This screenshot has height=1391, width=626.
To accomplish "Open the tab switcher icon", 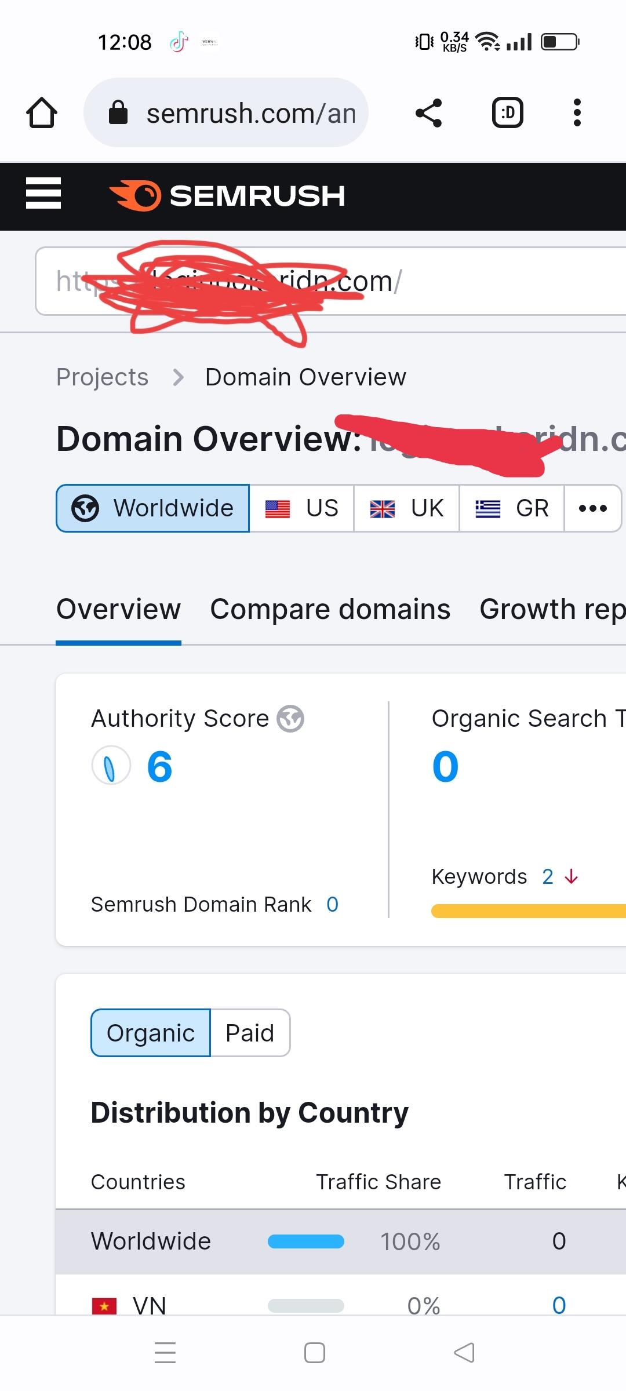I will pos(508,112).
